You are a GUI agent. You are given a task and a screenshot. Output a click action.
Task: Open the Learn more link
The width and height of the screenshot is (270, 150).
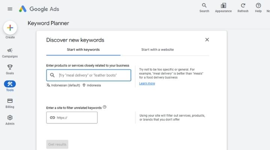[147, 83]
